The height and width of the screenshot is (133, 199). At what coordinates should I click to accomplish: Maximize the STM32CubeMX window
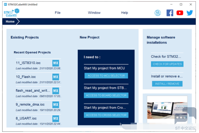click(181, 4)
